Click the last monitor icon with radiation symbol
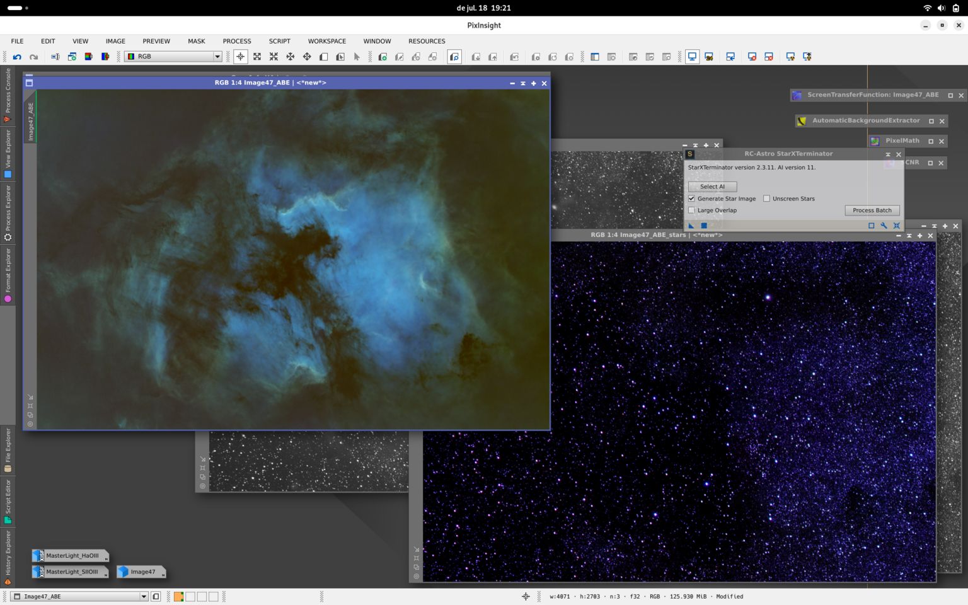The width and height of the screenshot is (968, 605). [807, 57]
